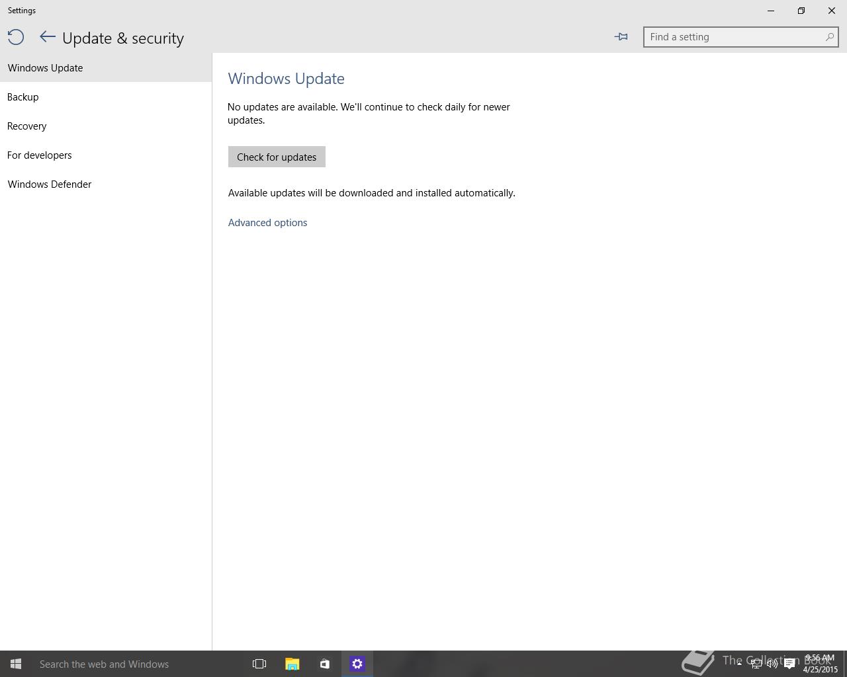Click the Windows Update heading in the content pane
This screenshot has width=847, height=677.
287,79
